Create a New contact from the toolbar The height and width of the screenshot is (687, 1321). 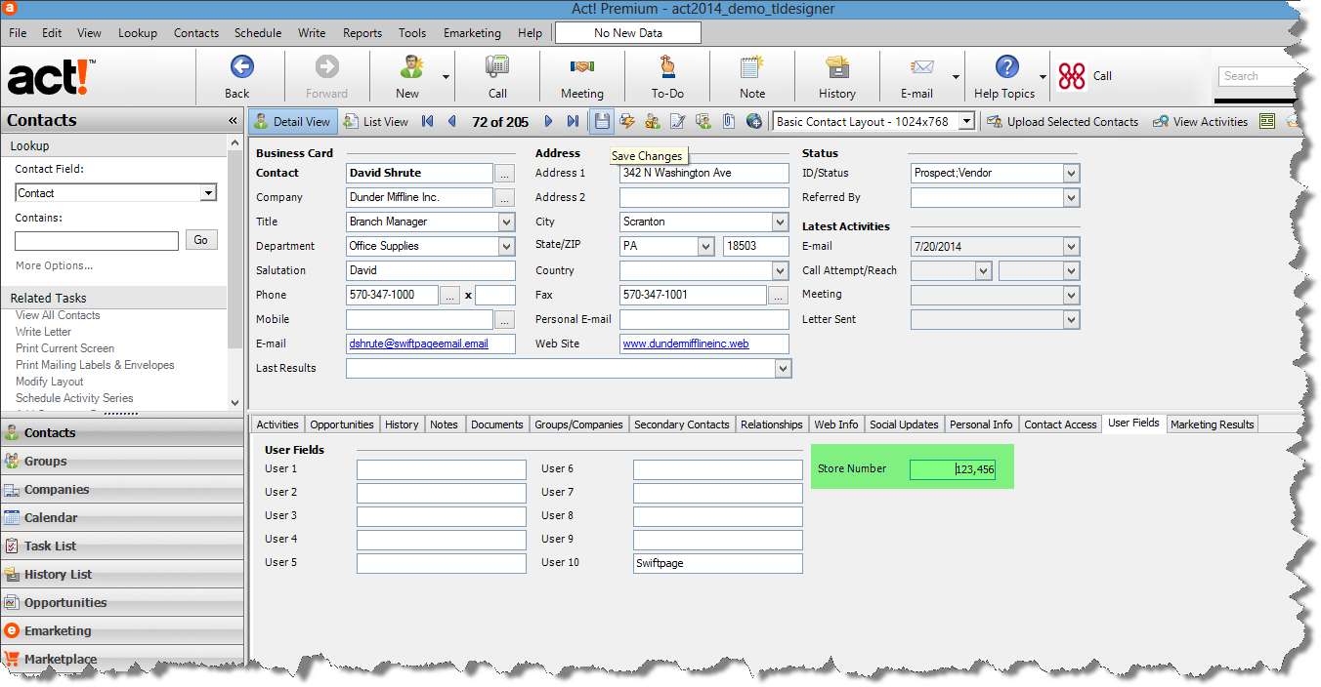pyautogui.click(x=408, y=76)
